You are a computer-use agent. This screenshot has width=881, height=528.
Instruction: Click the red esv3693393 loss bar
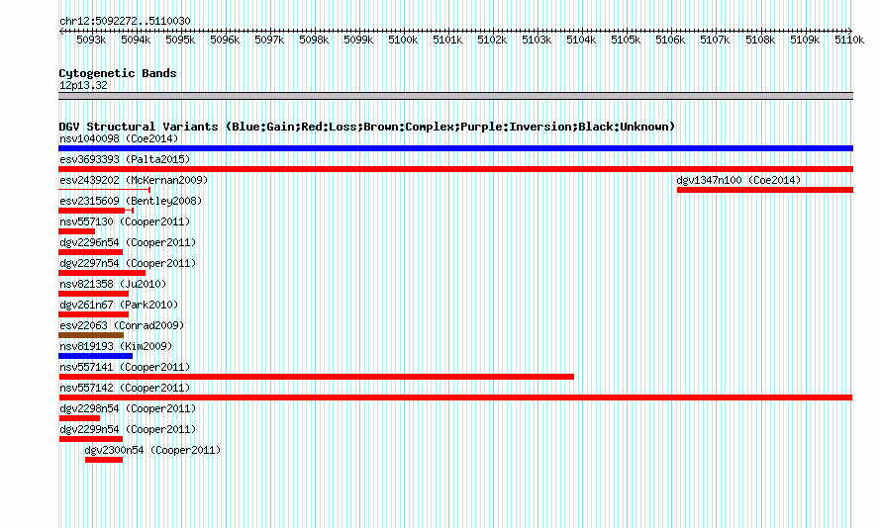tap(455, 169)
